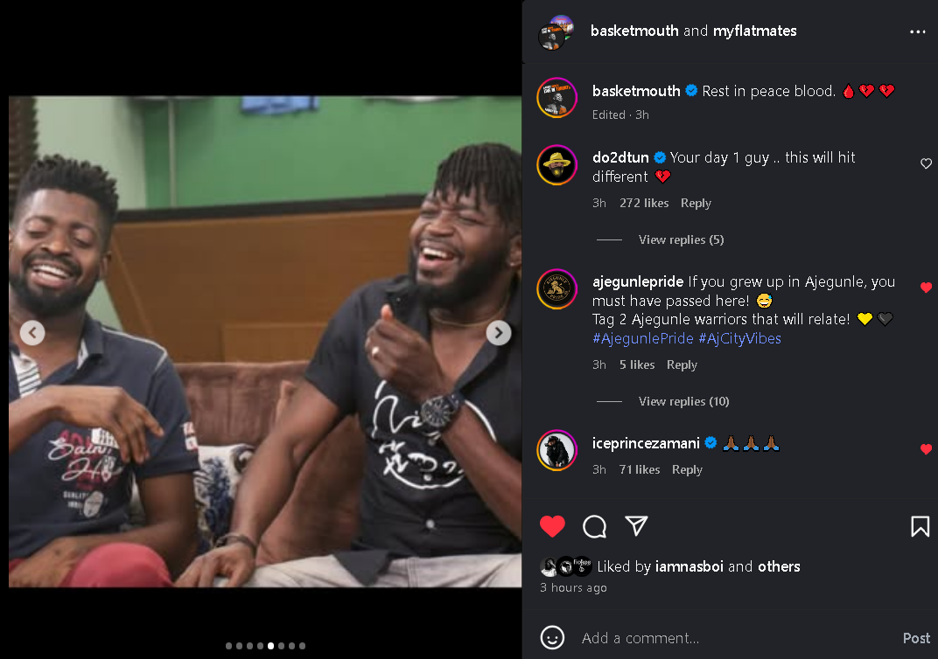Image resolution: width=938 pixels, height=659 pixels.
Task: Toggle the bookmark save icon
Action: [x=920, y=526]
